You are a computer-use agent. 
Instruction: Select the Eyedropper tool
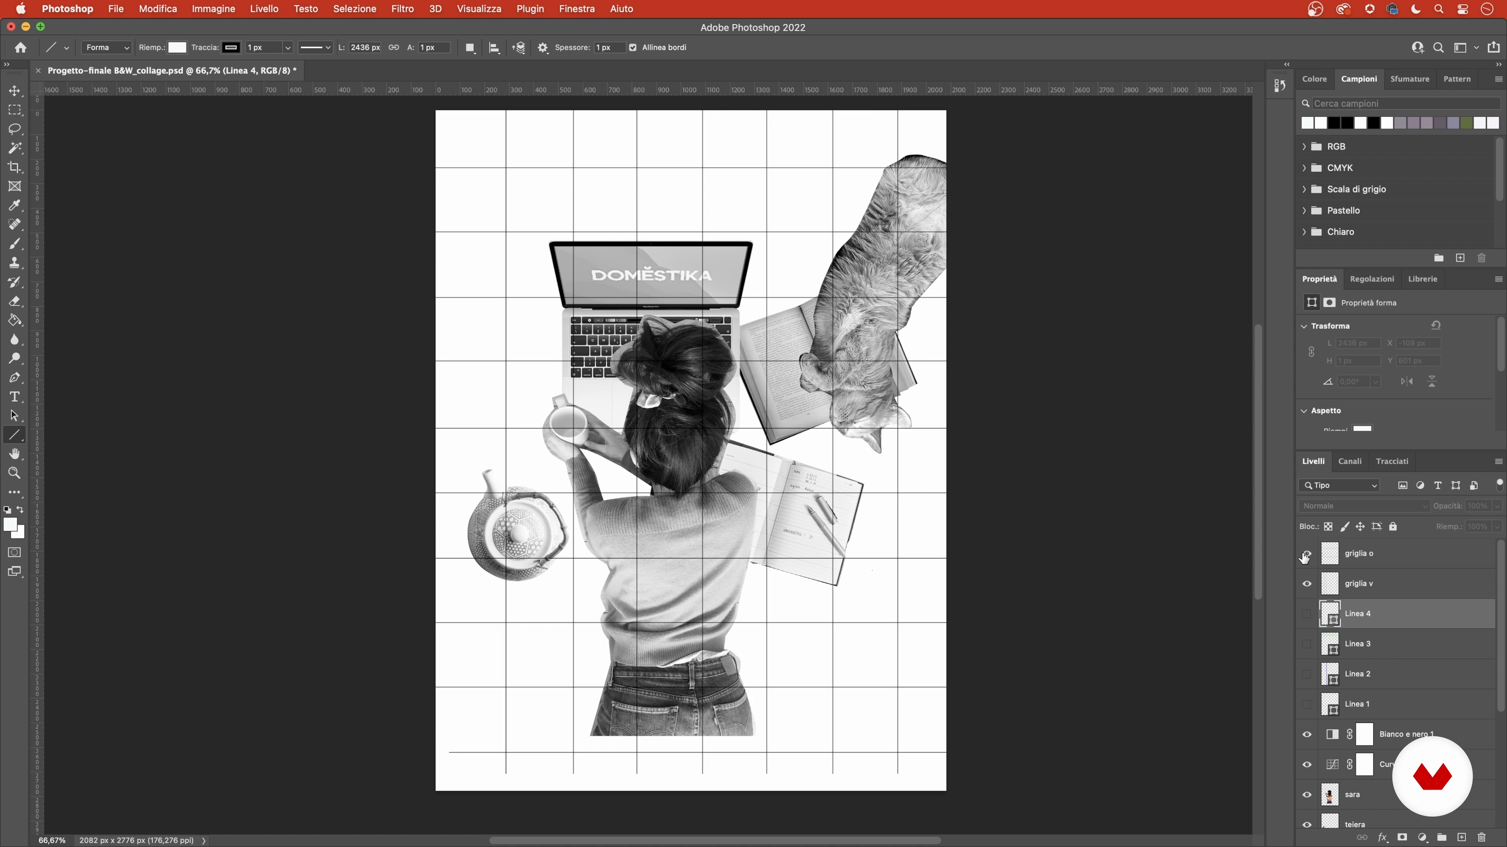(15, 206)
